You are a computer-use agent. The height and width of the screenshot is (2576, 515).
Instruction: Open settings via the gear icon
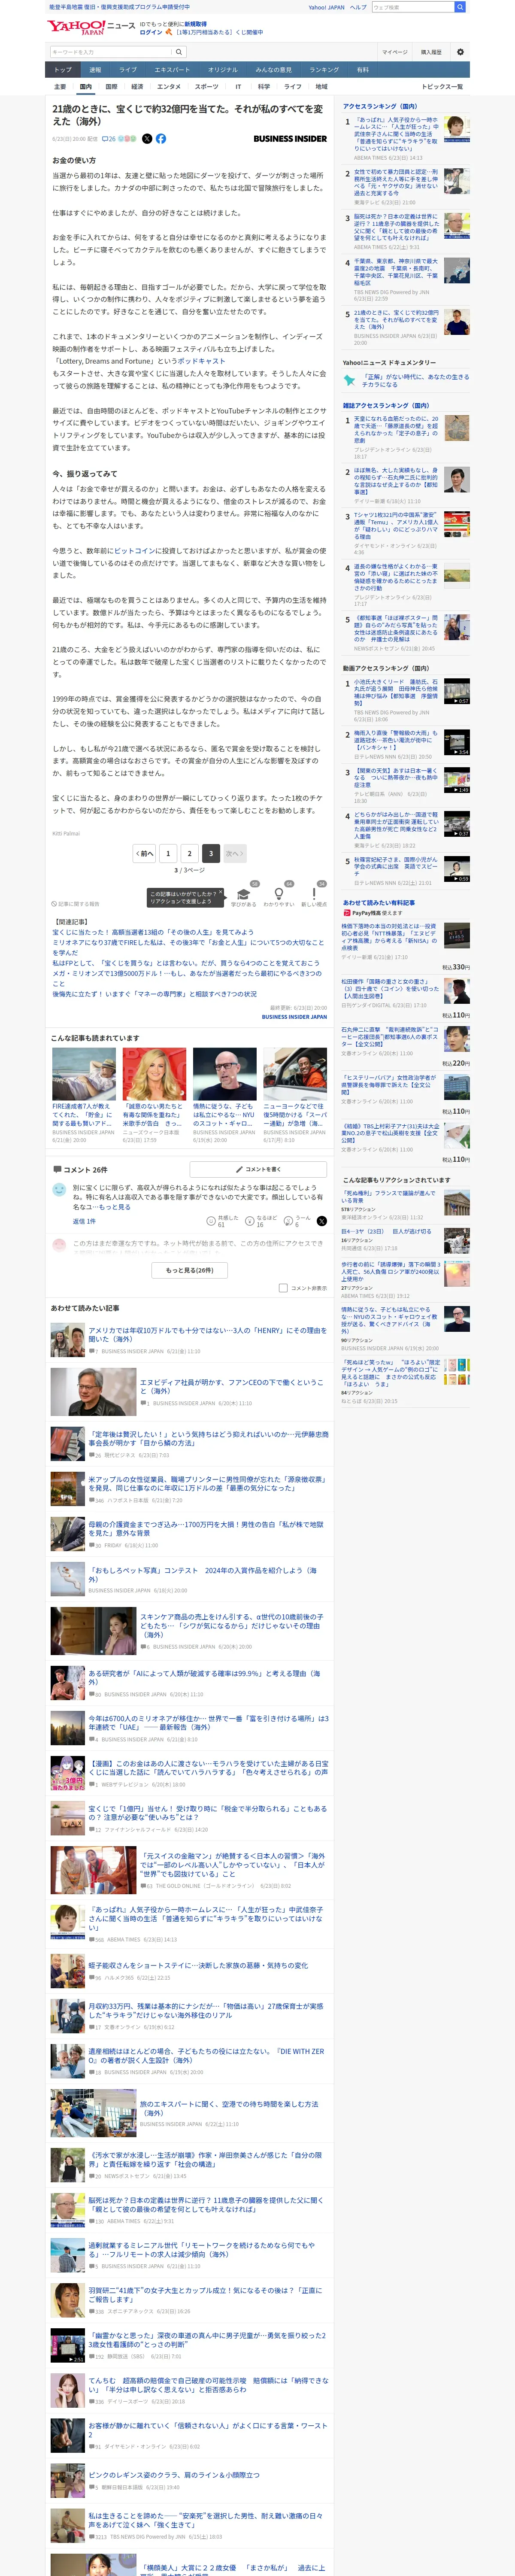coord(460,52)
